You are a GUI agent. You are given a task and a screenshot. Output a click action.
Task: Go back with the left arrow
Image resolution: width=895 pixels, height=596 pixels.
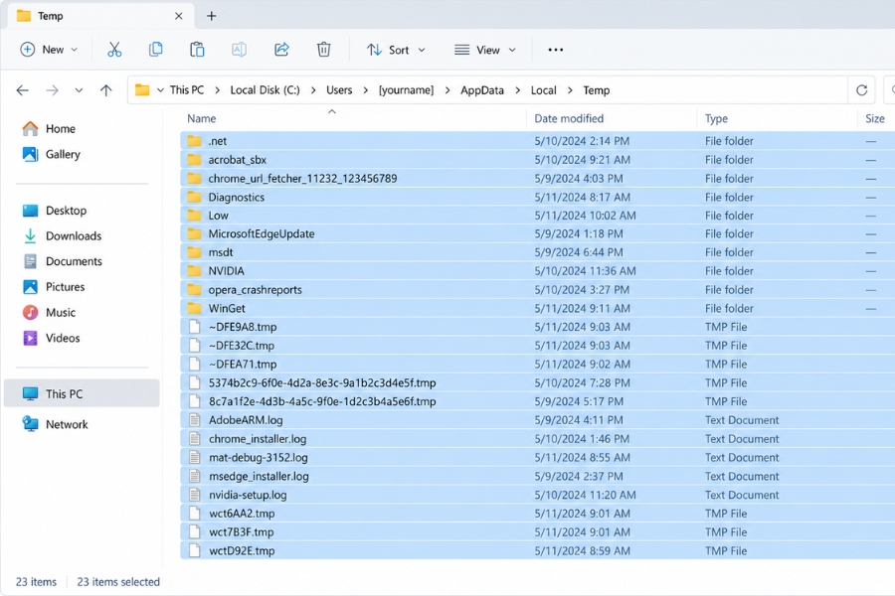[x=22, y=90]
